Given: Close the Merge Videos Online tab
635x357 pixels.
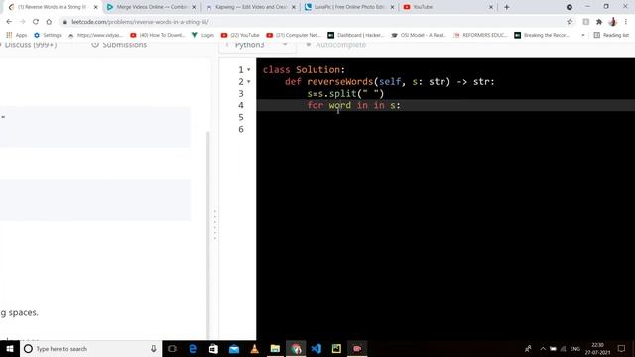Looking at the screenshot, I should [194, 7].
